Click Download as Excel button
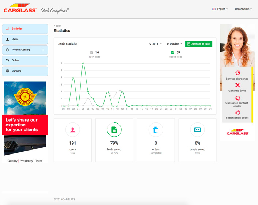 click(199, 44)
